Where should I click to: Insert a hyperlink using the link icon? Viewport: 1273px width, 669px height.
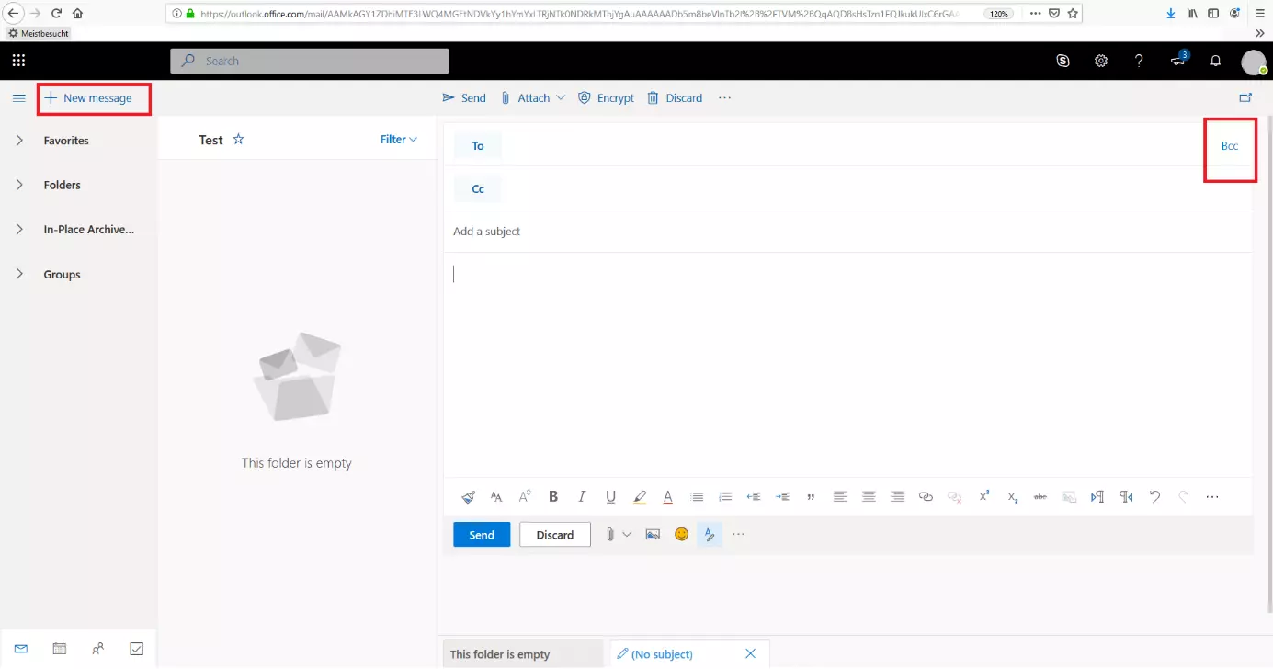click(926, 496)
